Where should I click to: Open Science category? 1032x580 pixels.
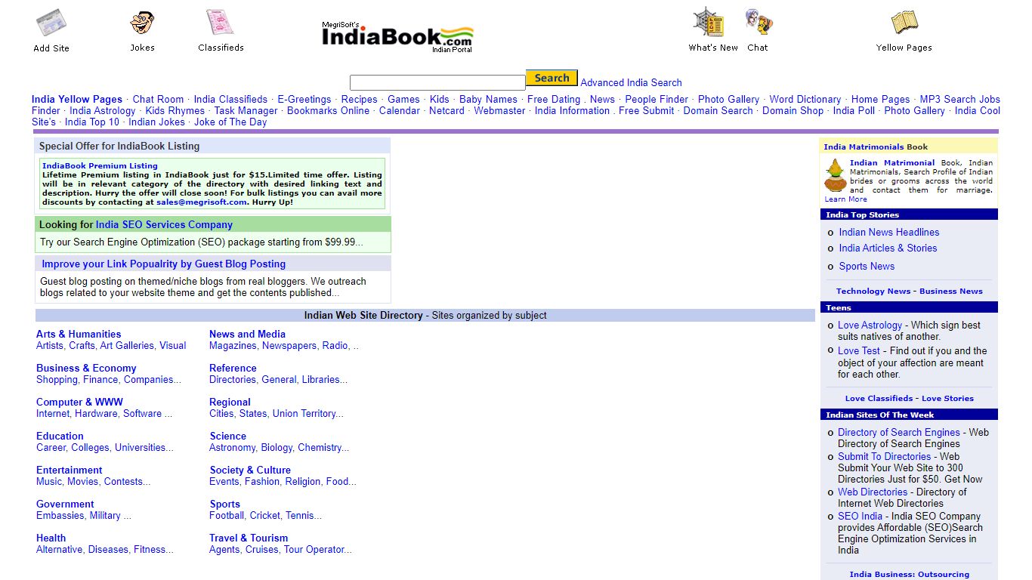click(x=228, y=436)
